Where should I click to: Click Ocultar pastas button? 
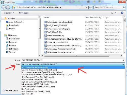[x=11, y=90]
